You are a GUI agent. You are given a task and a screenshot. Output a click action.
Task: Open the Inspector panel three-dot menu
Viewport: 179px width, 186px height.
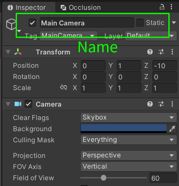(x=171, y=7)
